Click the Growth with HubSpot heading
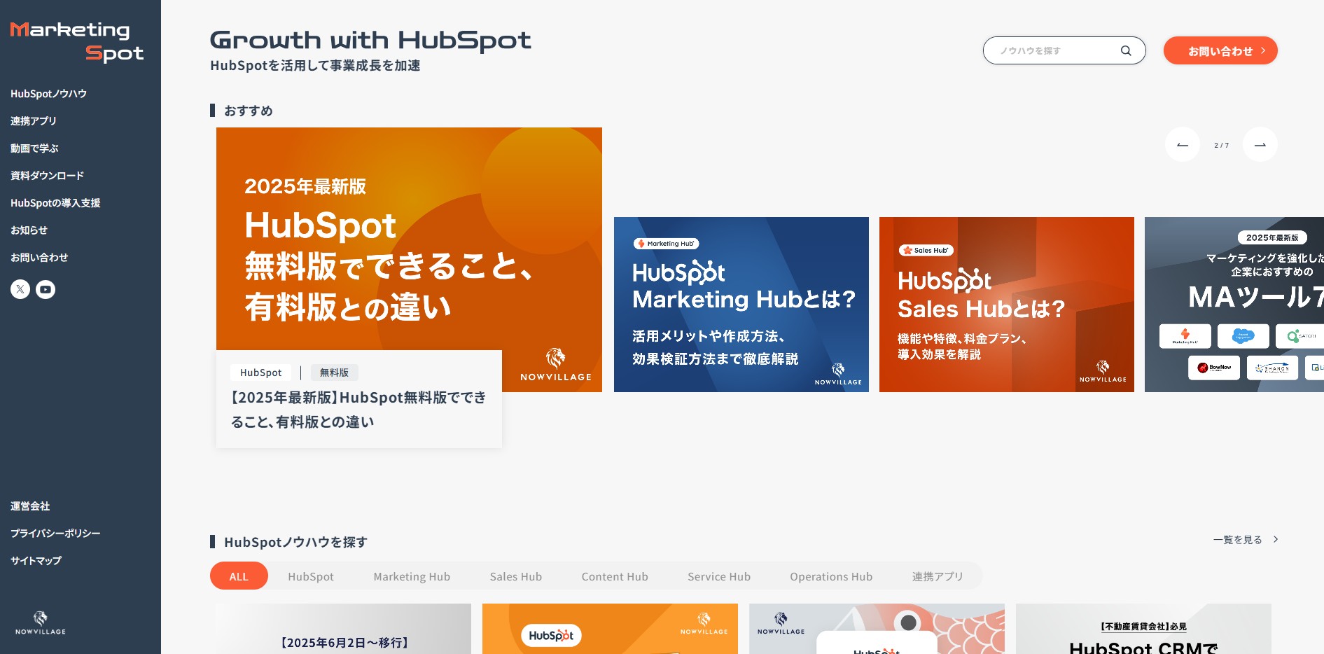The height and width of the screenshot is (654, 1324). point(370,40)
